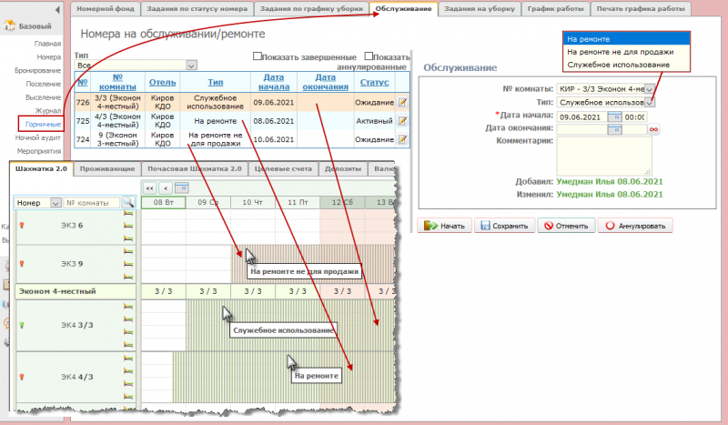Enable 'Показать завершенные' checkbox
The height and width of the screenshot is (425, 728).
click(258, 56)
